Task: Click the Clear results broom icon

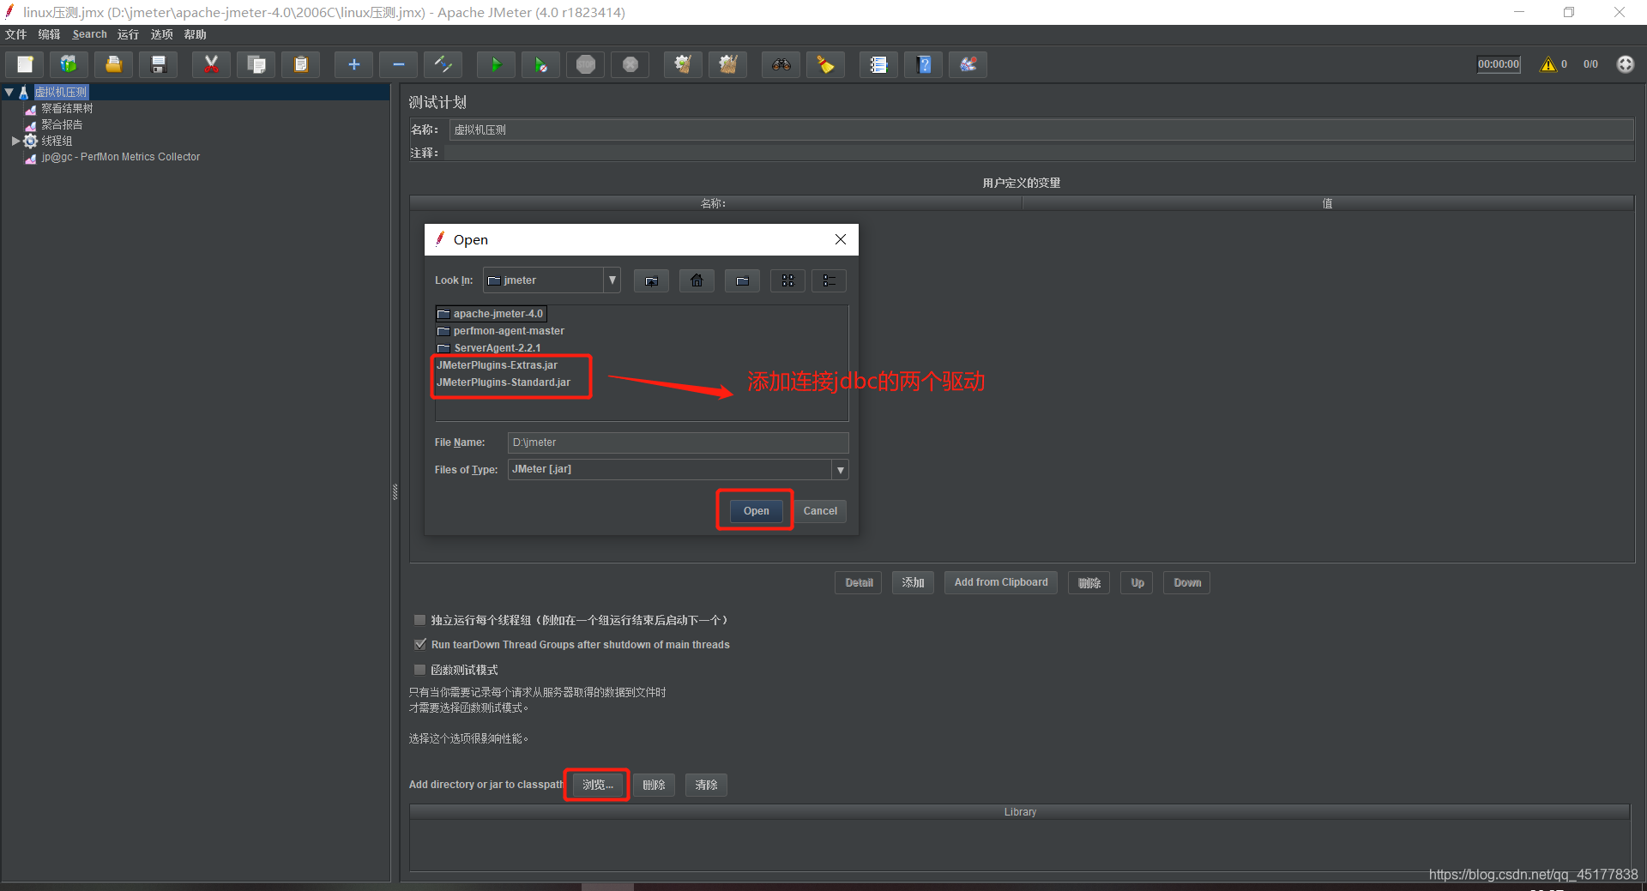Action: 683,64
